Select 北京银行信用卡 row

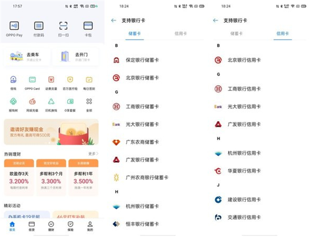[x=259, y=60]
